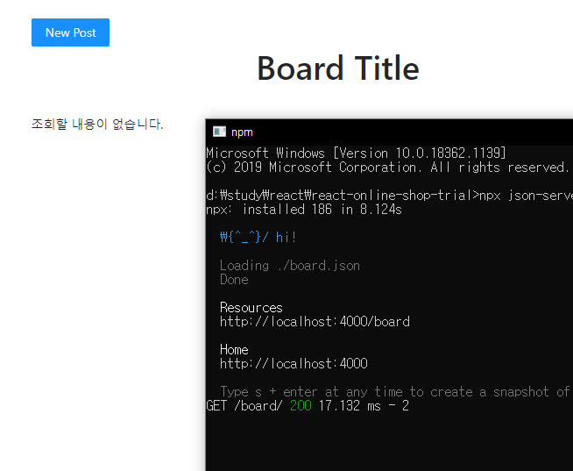The image size is (573, 471).
Task: Click the New Post button
Action: [x=70, y=32]
